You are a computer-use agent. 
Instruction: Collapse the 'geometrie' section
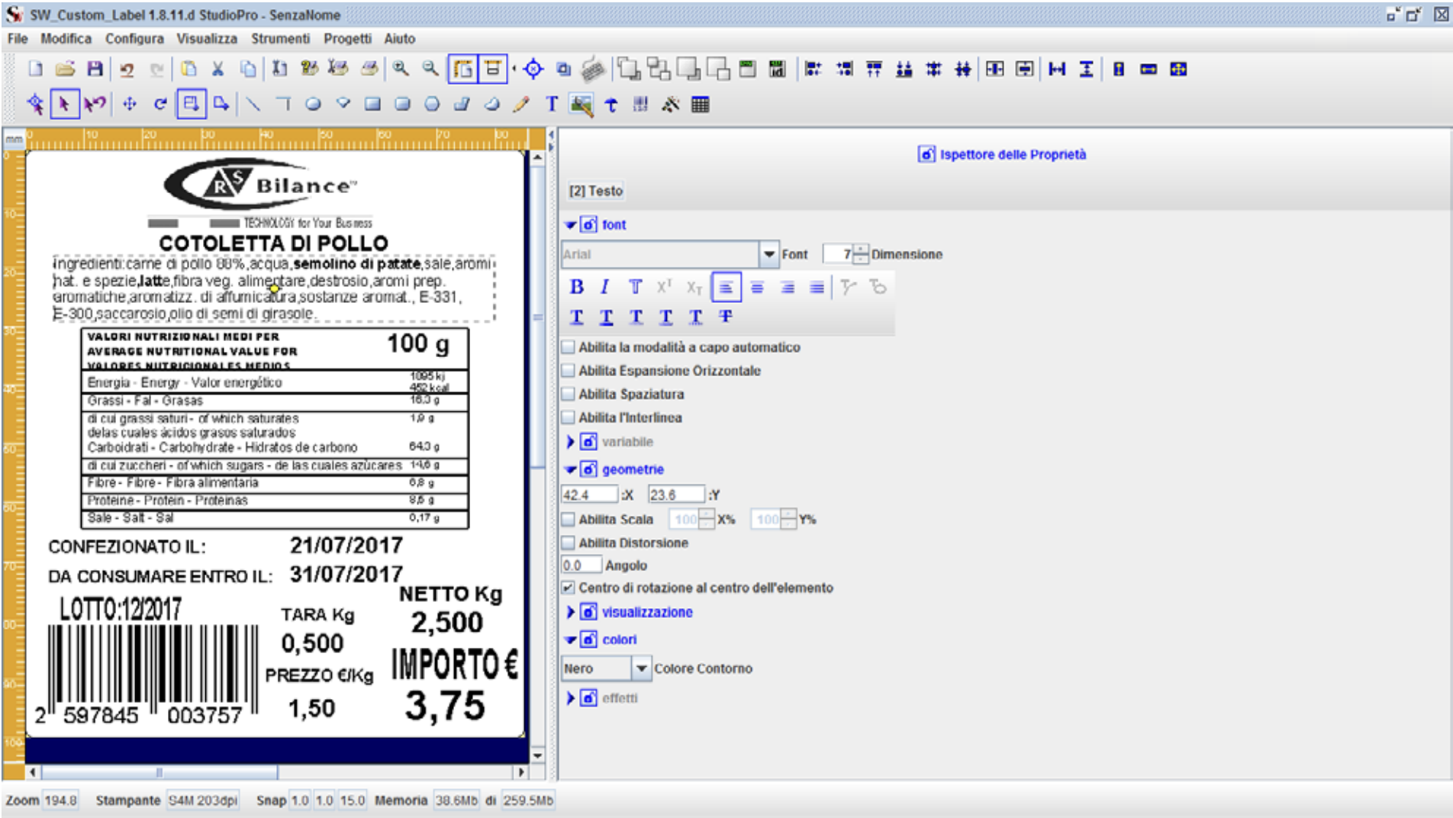point(570,469)
